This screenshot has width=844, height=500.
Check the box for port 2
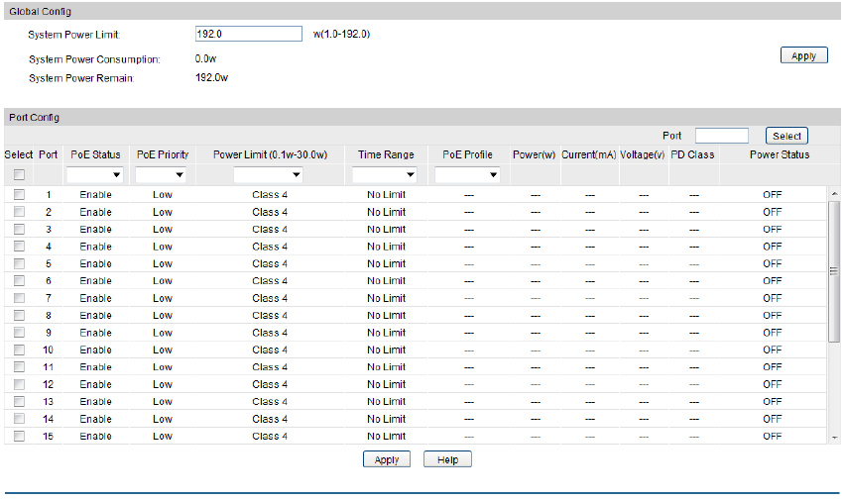20,212
